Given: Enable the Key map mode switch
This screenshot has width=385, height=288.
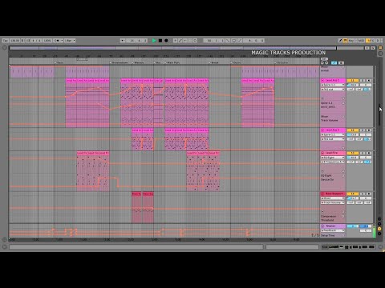Looking at the screenshot, I should (351, 41).
